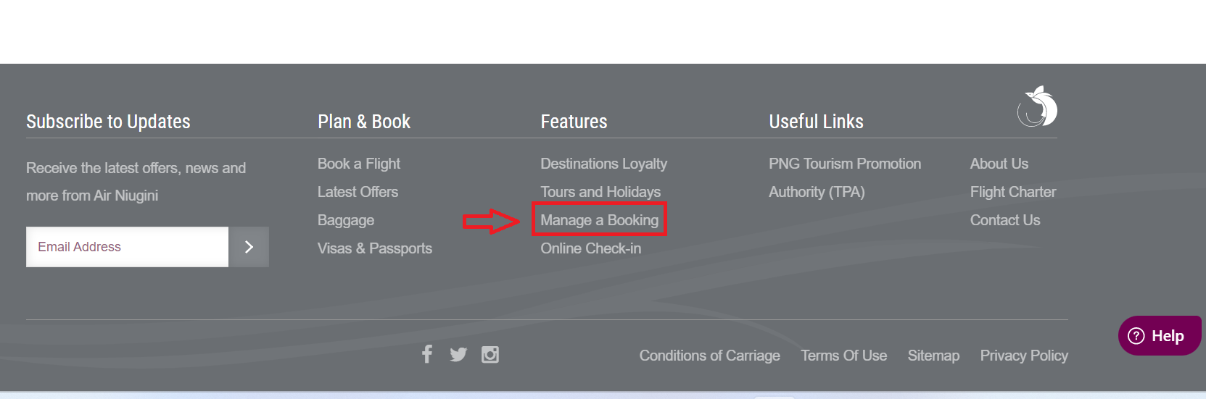Screen dimensions: 1206x399
Task: Open Privacy Policy link
Action: point(1024,356)
